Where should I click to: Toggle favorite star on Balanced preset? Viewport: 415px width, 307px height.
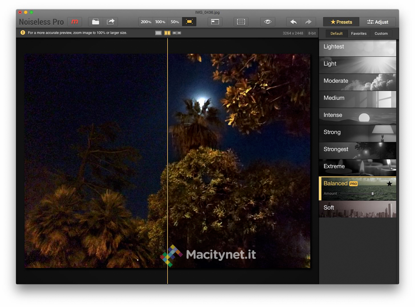point(389,184)
